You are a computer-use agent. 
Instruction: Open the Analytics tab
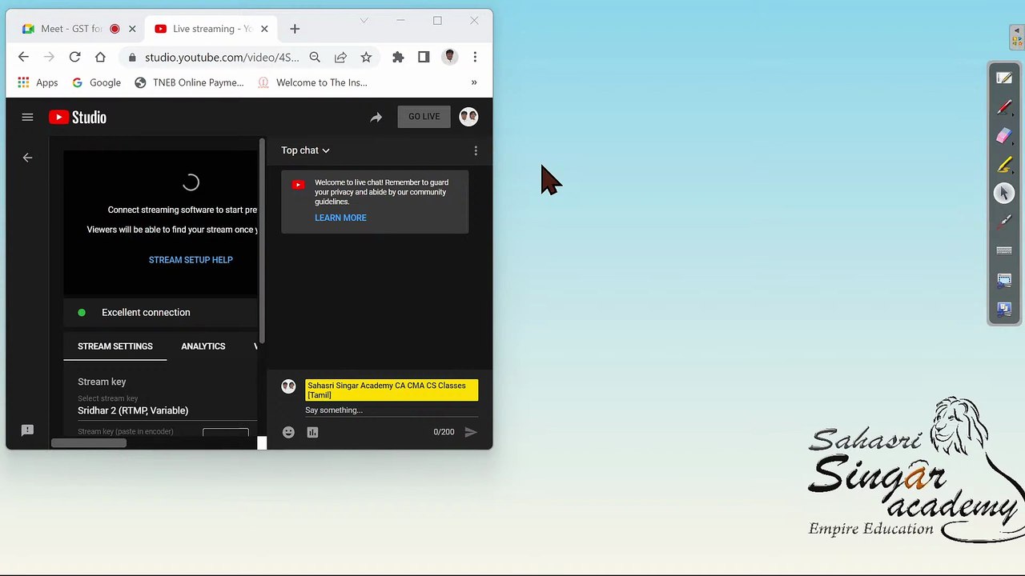(203, 346)
